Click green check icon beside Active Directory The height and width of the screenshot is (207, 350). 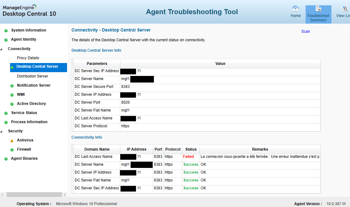click(x=12, y=104)
